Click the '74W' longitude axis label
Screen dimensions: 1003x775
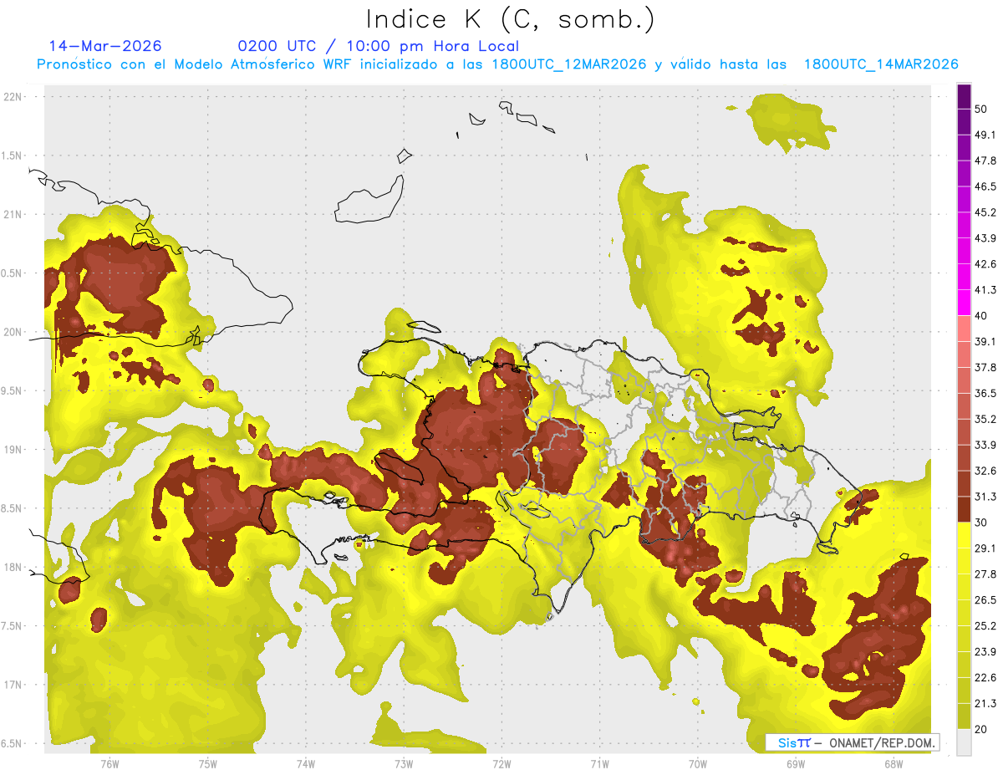[x=306, y=764]
